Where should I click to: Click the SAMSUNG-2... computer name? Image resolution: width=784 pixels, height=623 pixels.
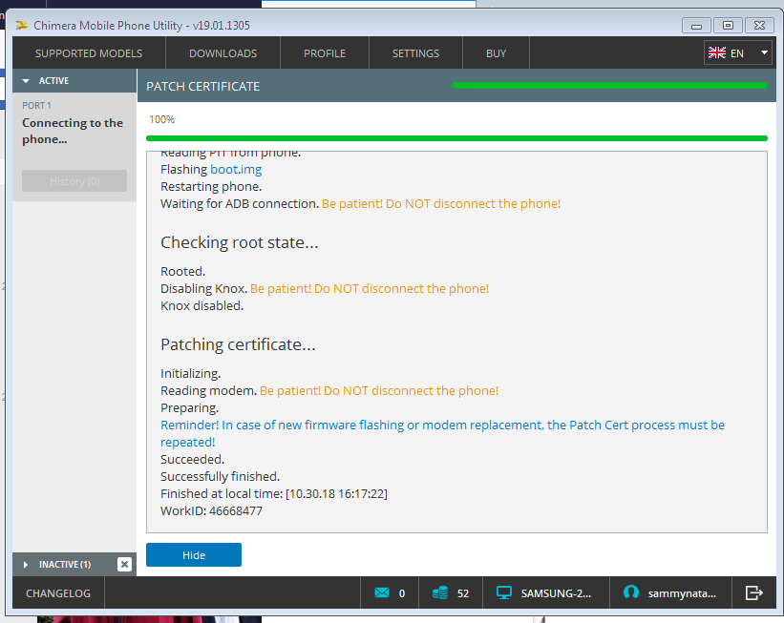pyautogui.click(x=556, y=593)
